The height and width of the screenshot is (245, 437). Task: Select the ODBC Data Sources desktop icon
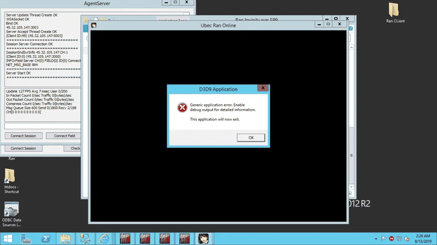click(11, 215)
